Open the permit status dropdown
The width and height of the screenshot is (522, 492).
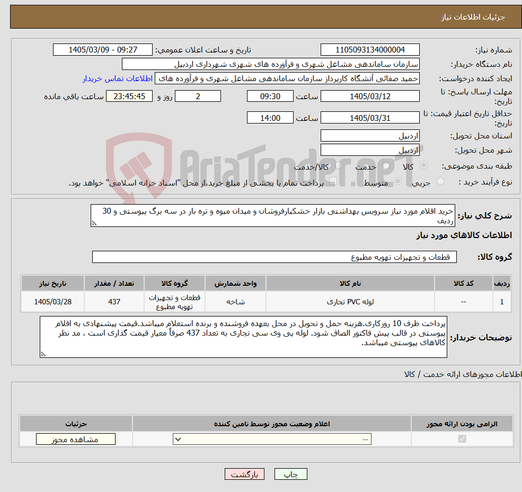coord(272,439)
